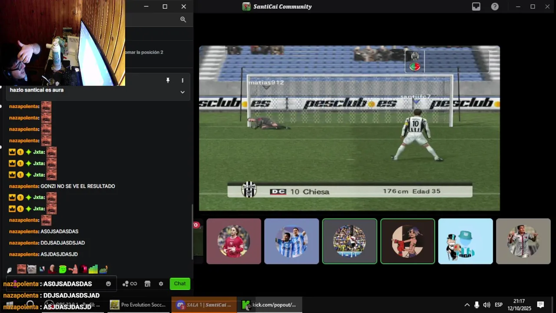Click the microphone tray icon

(x=477, y=305)
